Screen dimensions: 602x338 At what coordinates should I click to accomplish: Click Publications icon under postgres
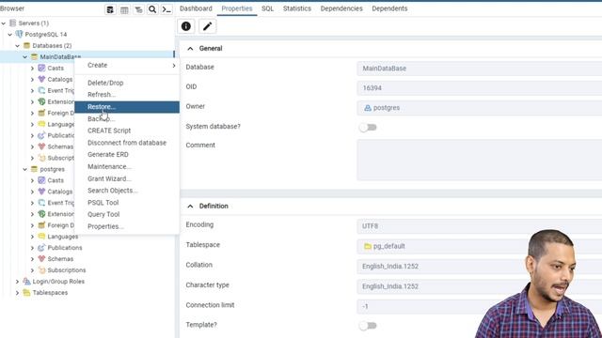tap(41, 248)
